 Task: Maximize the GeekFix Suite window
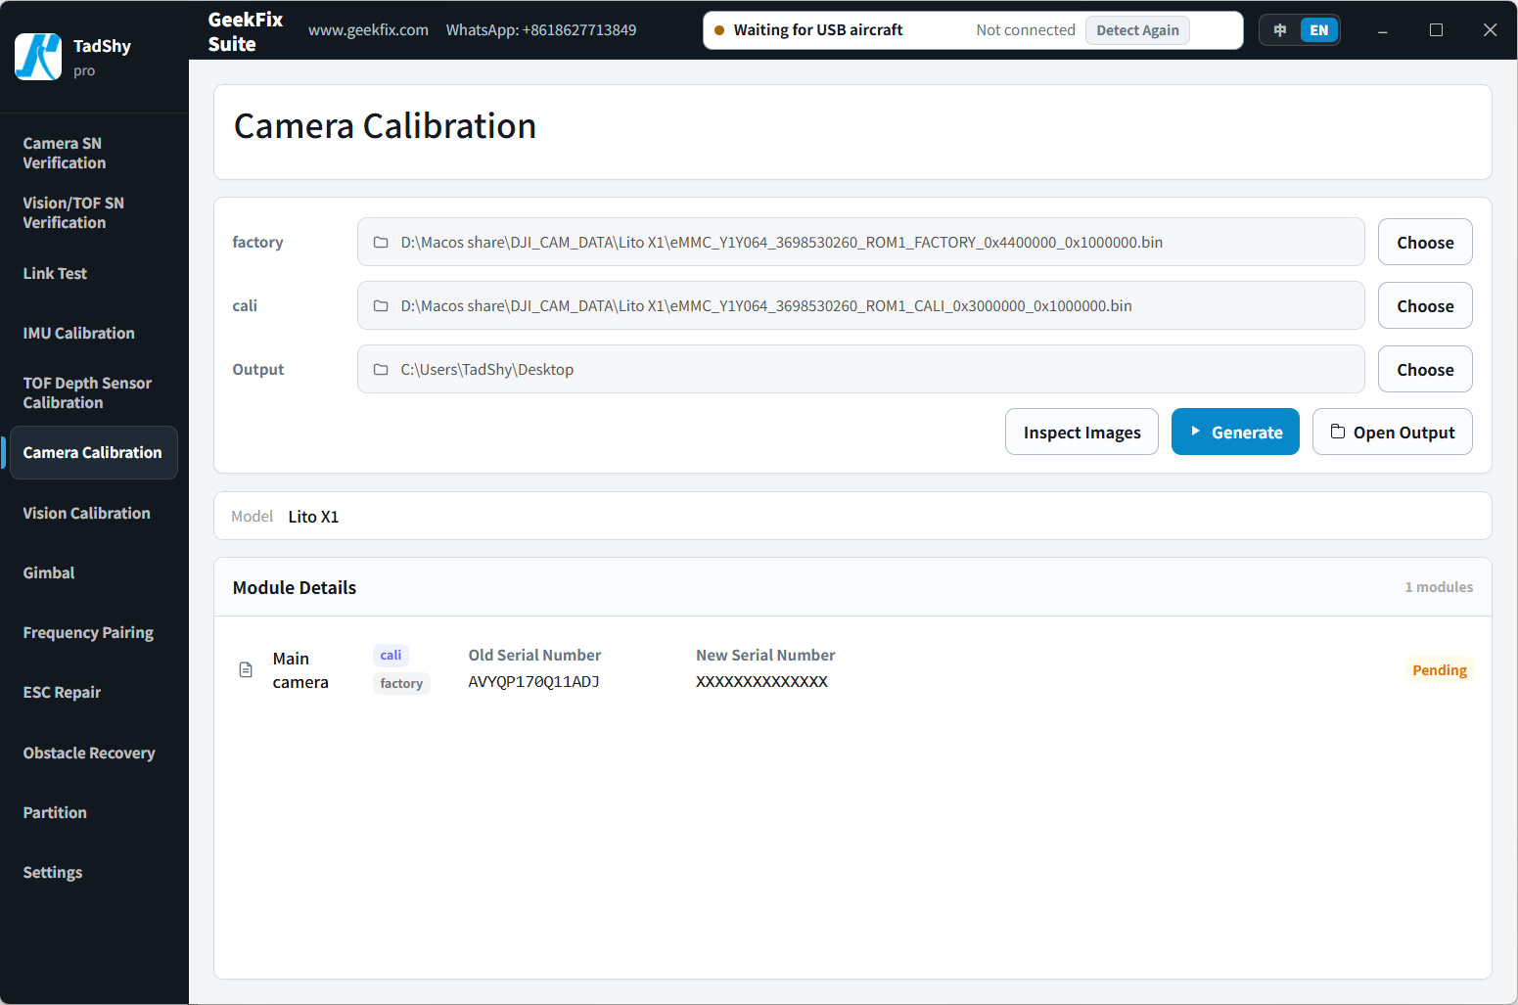click(1436, 30)
